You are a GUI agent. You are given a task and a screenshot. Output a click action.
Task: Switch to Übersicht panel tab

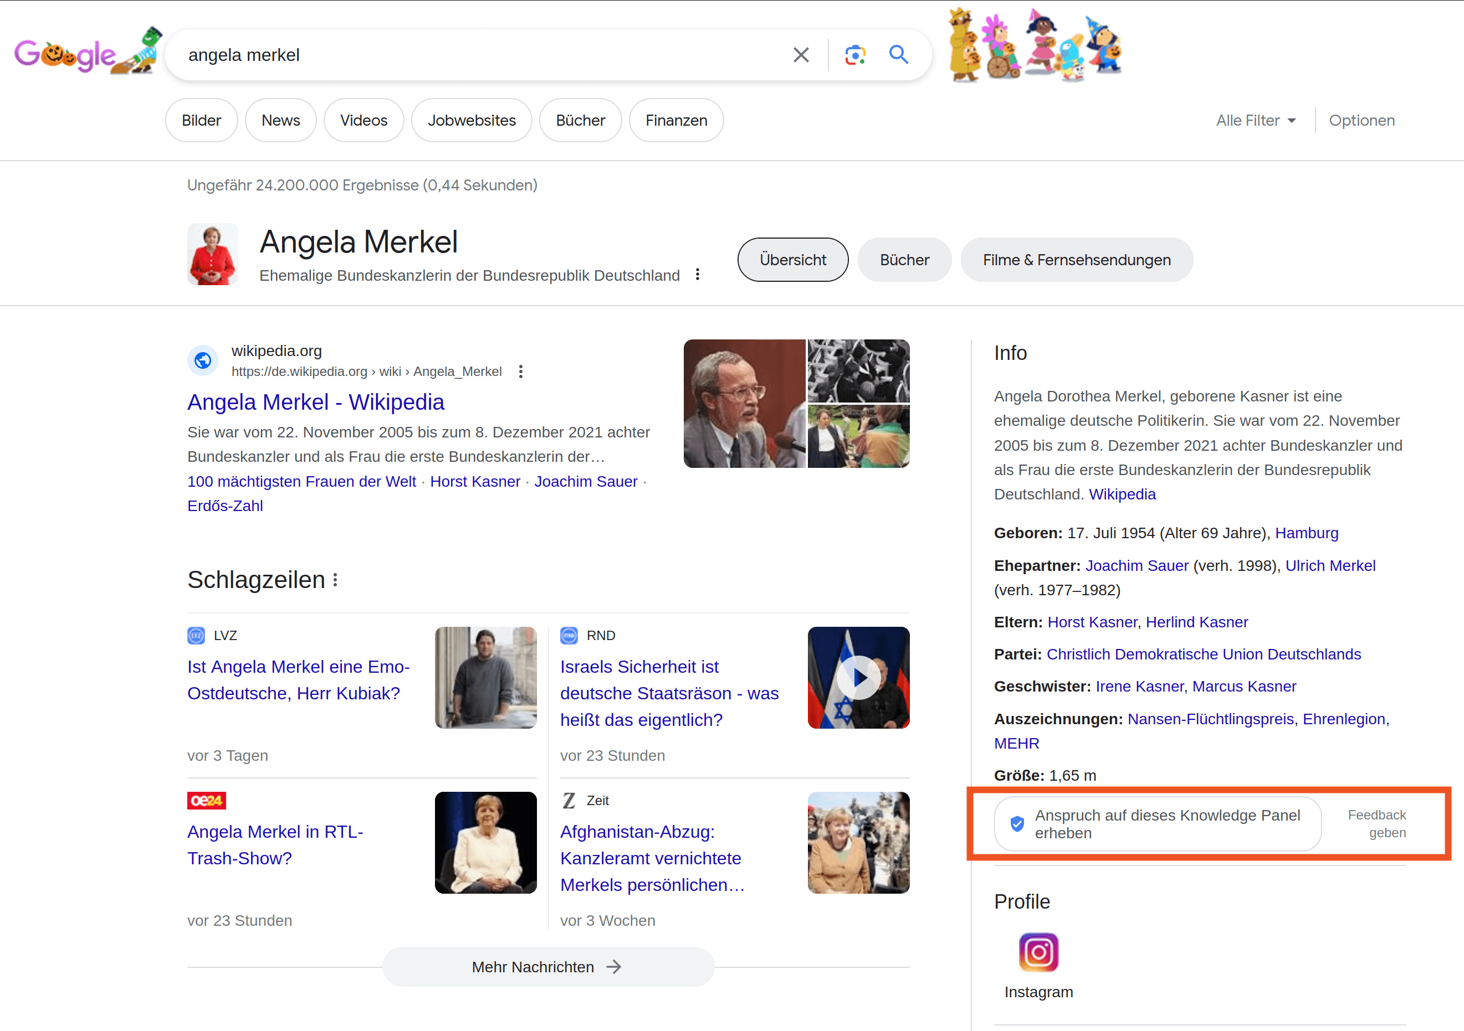click(792, 260)
